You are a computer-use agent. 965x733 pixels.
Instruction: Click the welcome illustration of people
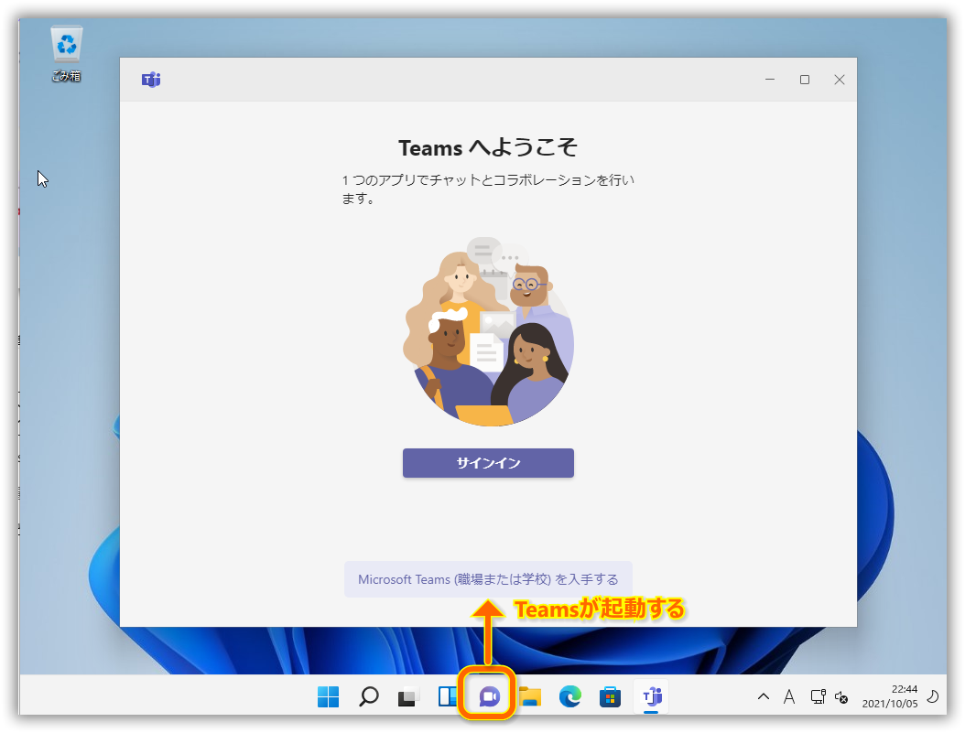(488, 332)
